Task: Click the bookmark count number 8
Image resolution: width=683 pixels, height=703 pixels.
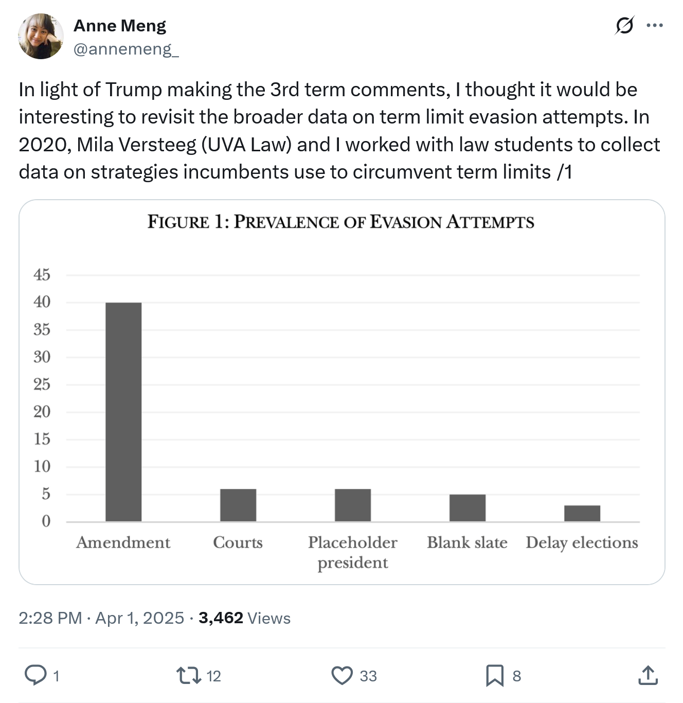Action: pyautogui.click(x=517, y=676)
